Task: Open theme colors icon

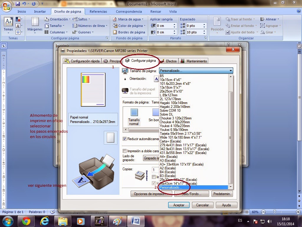Action: (x=19, y=19)
